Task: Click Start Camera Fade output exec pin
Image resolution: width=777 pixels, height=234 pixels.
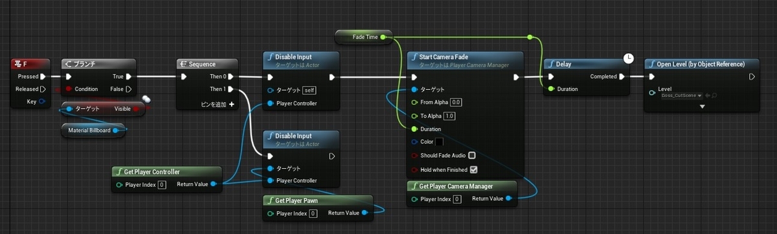Action: pos(516,76)
